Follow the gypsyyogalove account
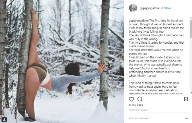 pyautogui.click(x=166, y=8)
